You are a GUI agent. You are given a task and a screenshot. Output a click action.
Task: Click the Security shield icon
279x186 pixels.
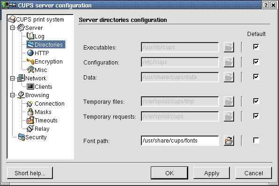click(22, 137)
